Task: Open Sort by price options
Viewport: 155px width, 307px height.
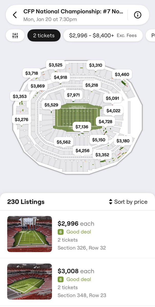Action: pos(128,202)
